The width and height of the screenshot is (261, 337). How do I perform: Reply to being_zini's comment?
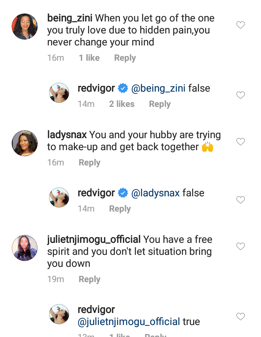tap(125, 58)
